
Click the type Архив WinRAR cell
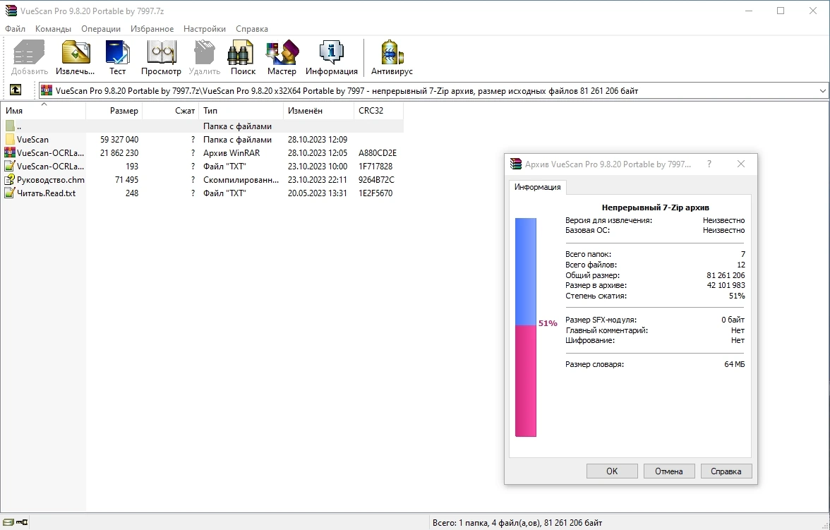[x=231, y=153]
